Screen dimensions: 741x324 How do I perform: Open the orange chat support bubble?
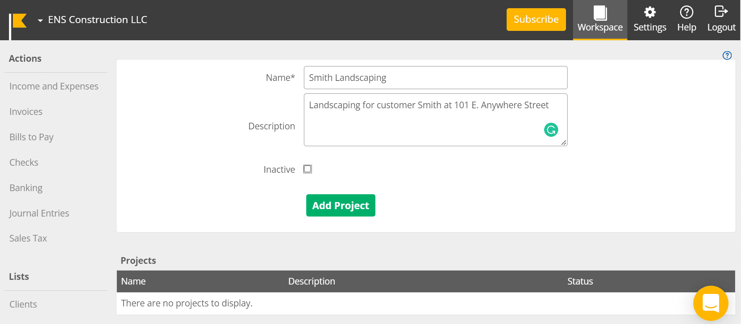(711, 303)
